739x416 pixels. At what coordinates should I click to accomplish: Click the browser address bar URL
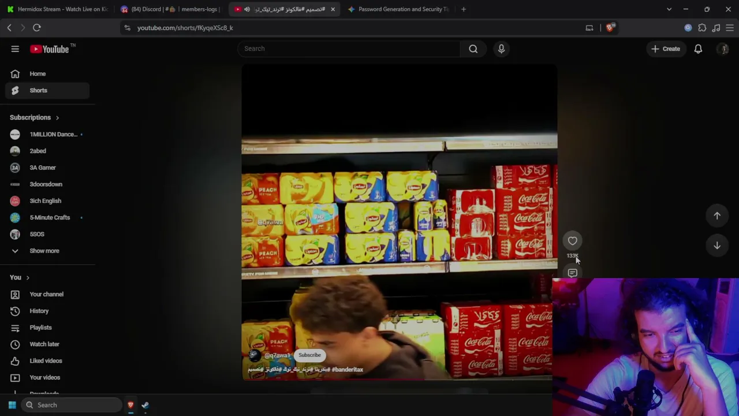[185, 28]
